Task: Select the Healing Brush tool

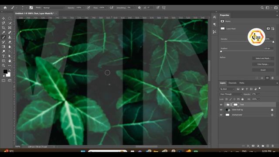Action: pyautogui.click(x=10, y=32)
